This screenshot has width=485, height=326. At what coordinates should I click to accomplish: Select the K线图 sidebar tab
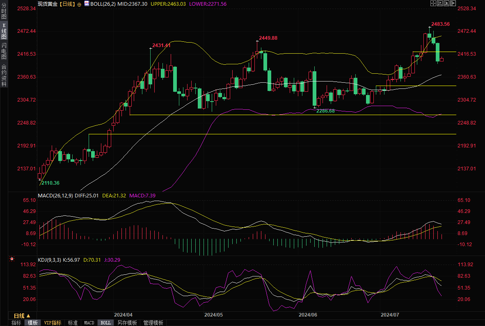coord(4,31)
